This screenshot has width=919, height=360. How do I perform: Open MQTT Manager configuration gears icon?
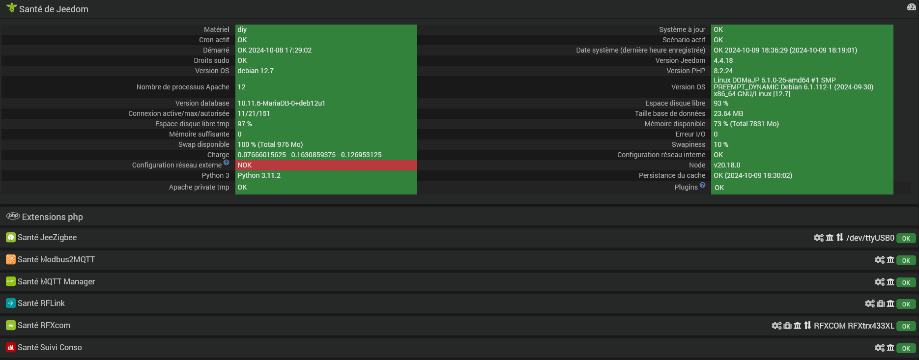click(880, 282)
